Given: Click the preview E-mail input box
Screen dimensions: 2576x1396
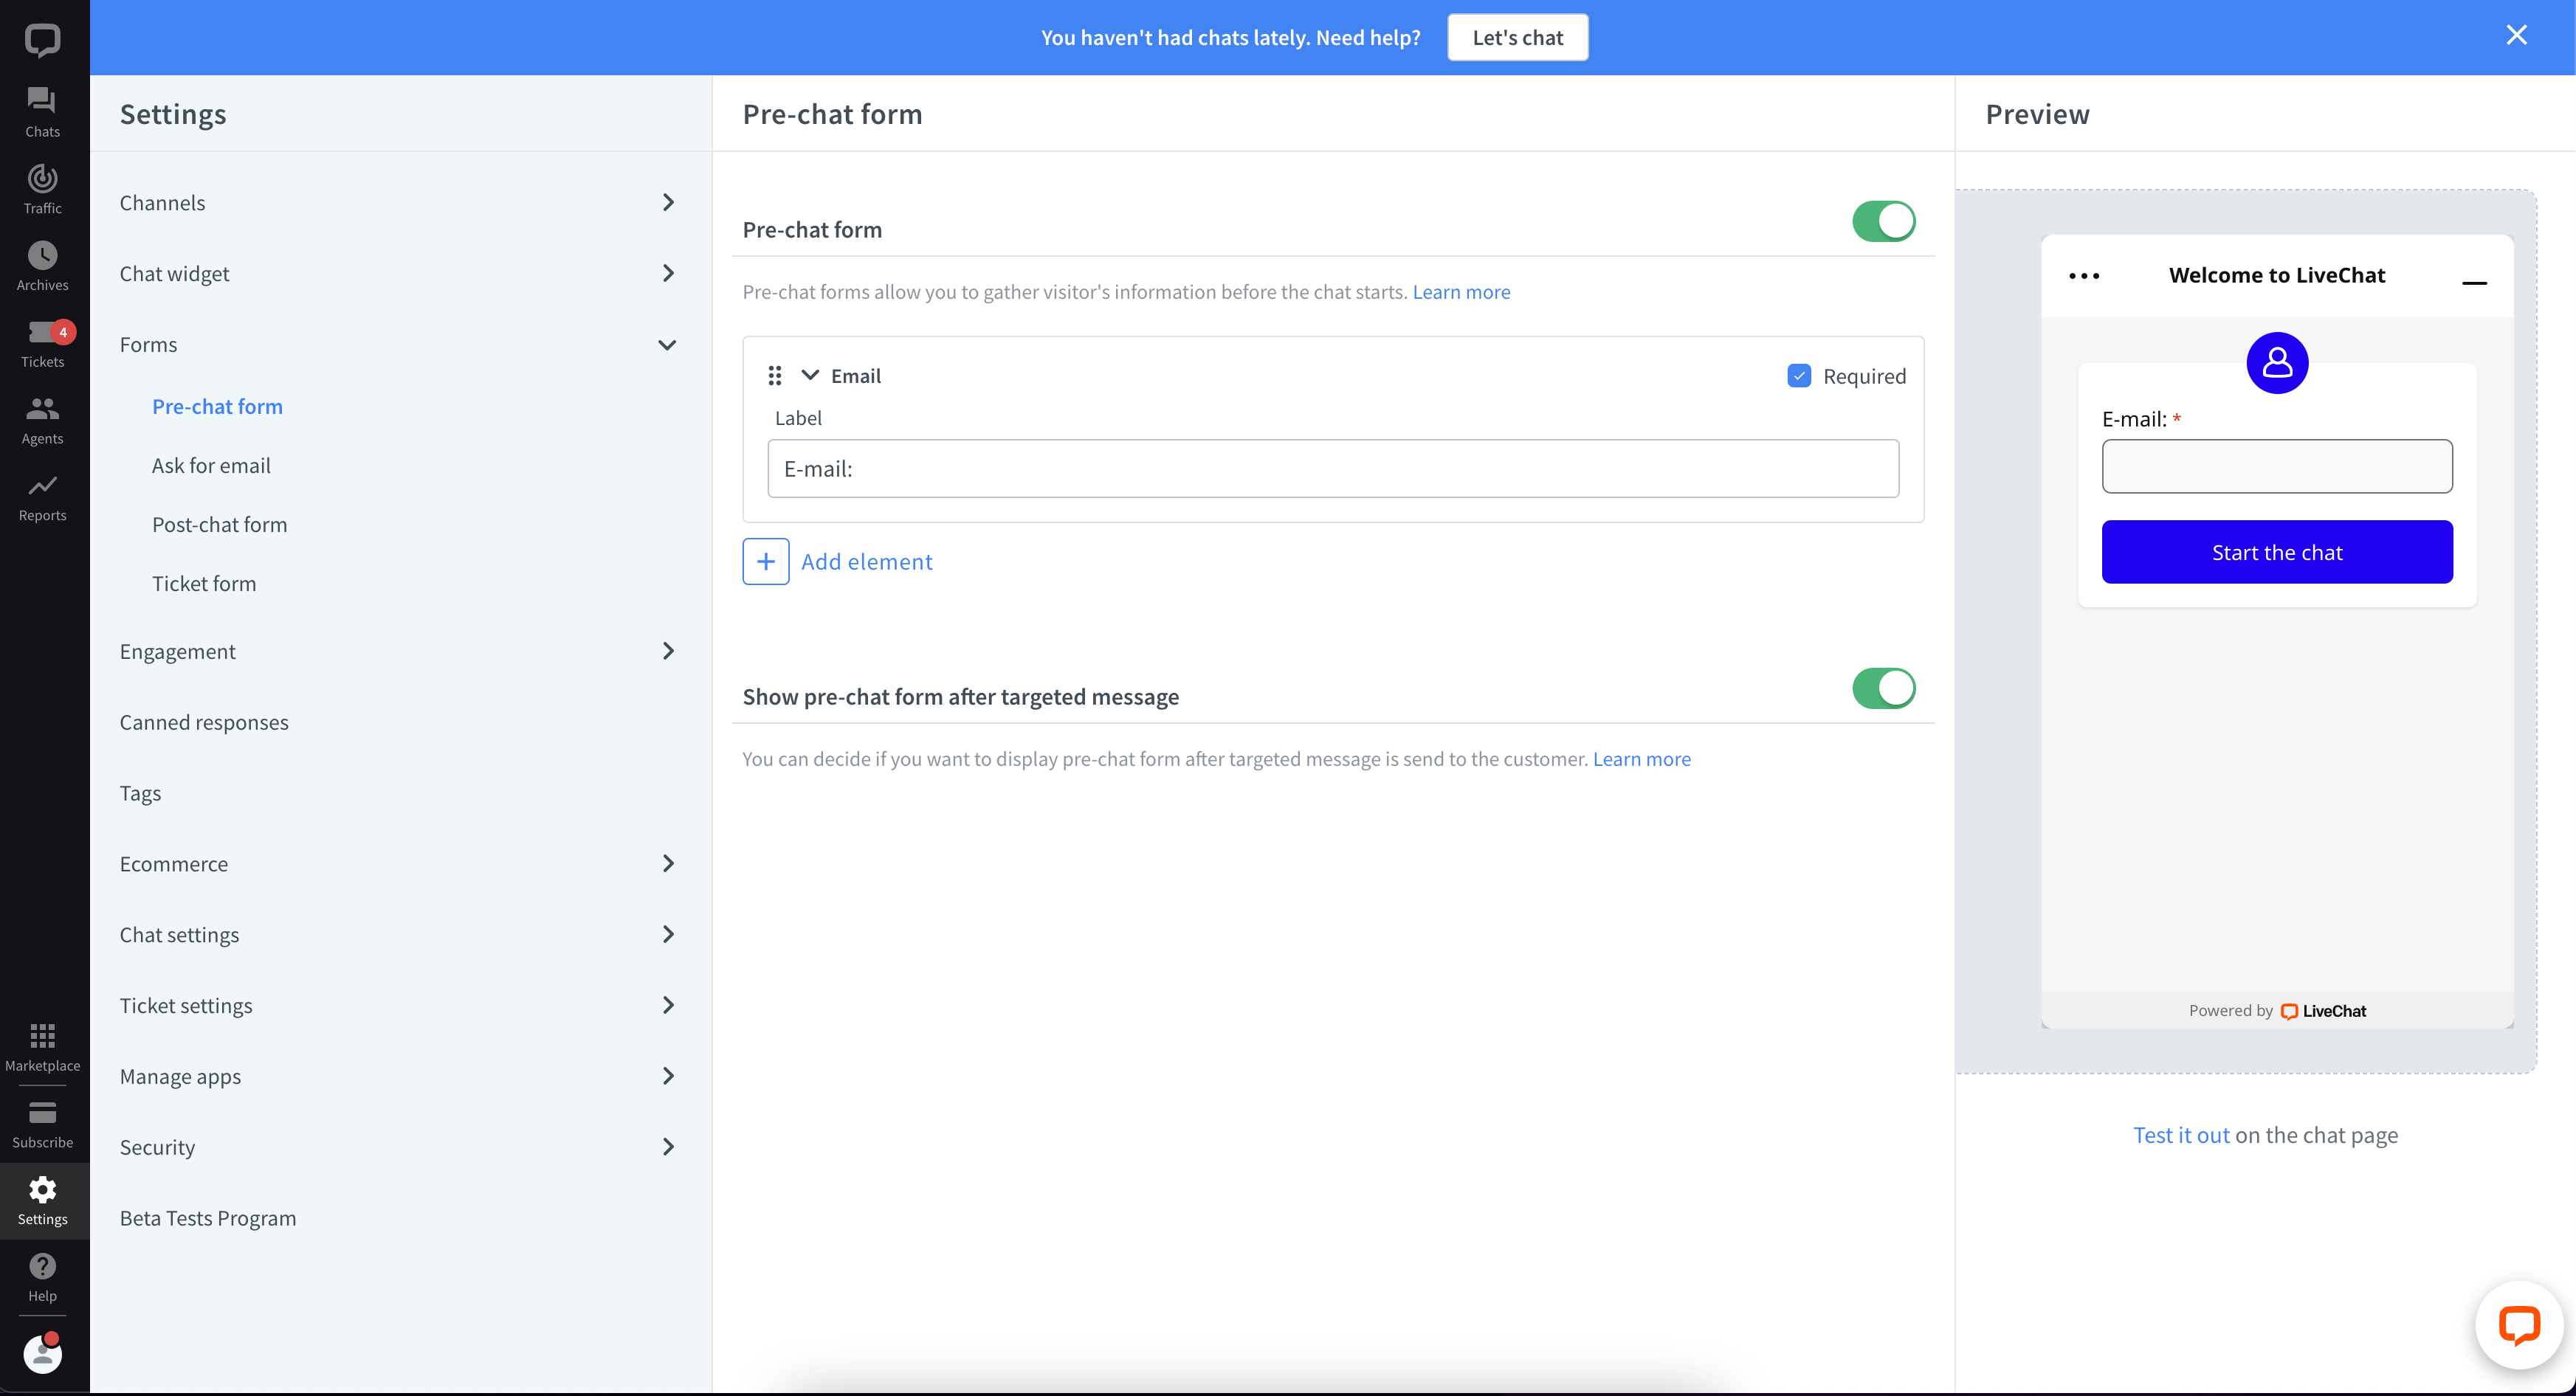Looking at the screenshot, I should tap(2277, 466).
